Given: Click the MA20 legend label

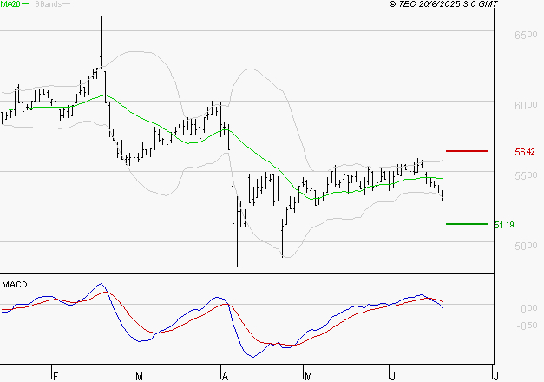Looking at the screenshot, I should pyautogui.click(x=10, y=5).
